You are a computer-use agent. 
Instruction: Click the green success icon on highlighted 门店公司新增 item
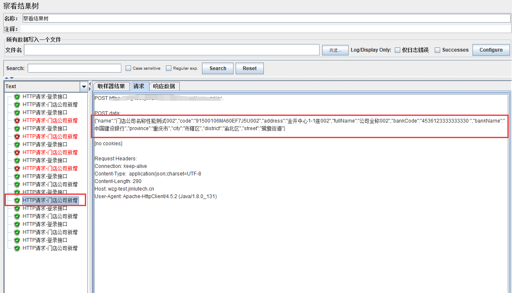(17, 200)
